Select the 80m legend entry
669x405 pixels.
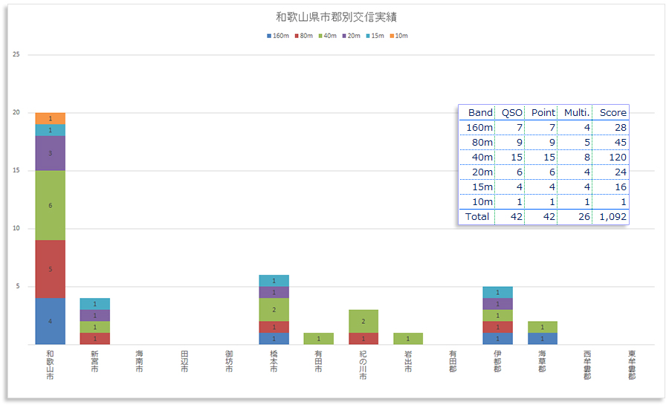[x=304, y=36]
